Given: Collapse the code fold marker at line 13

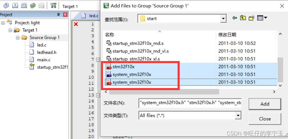Looking at the screenshot, I should tap(98, 95).
